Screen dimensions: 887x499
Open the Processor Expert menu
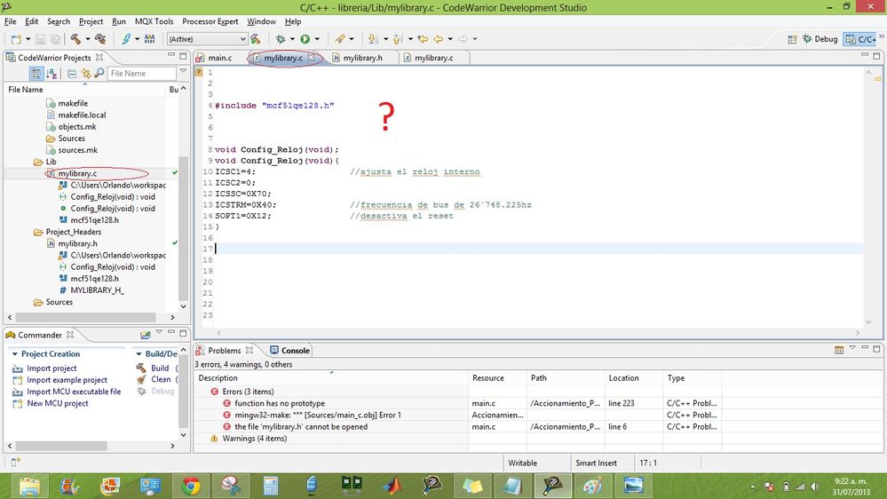(210, 21)
